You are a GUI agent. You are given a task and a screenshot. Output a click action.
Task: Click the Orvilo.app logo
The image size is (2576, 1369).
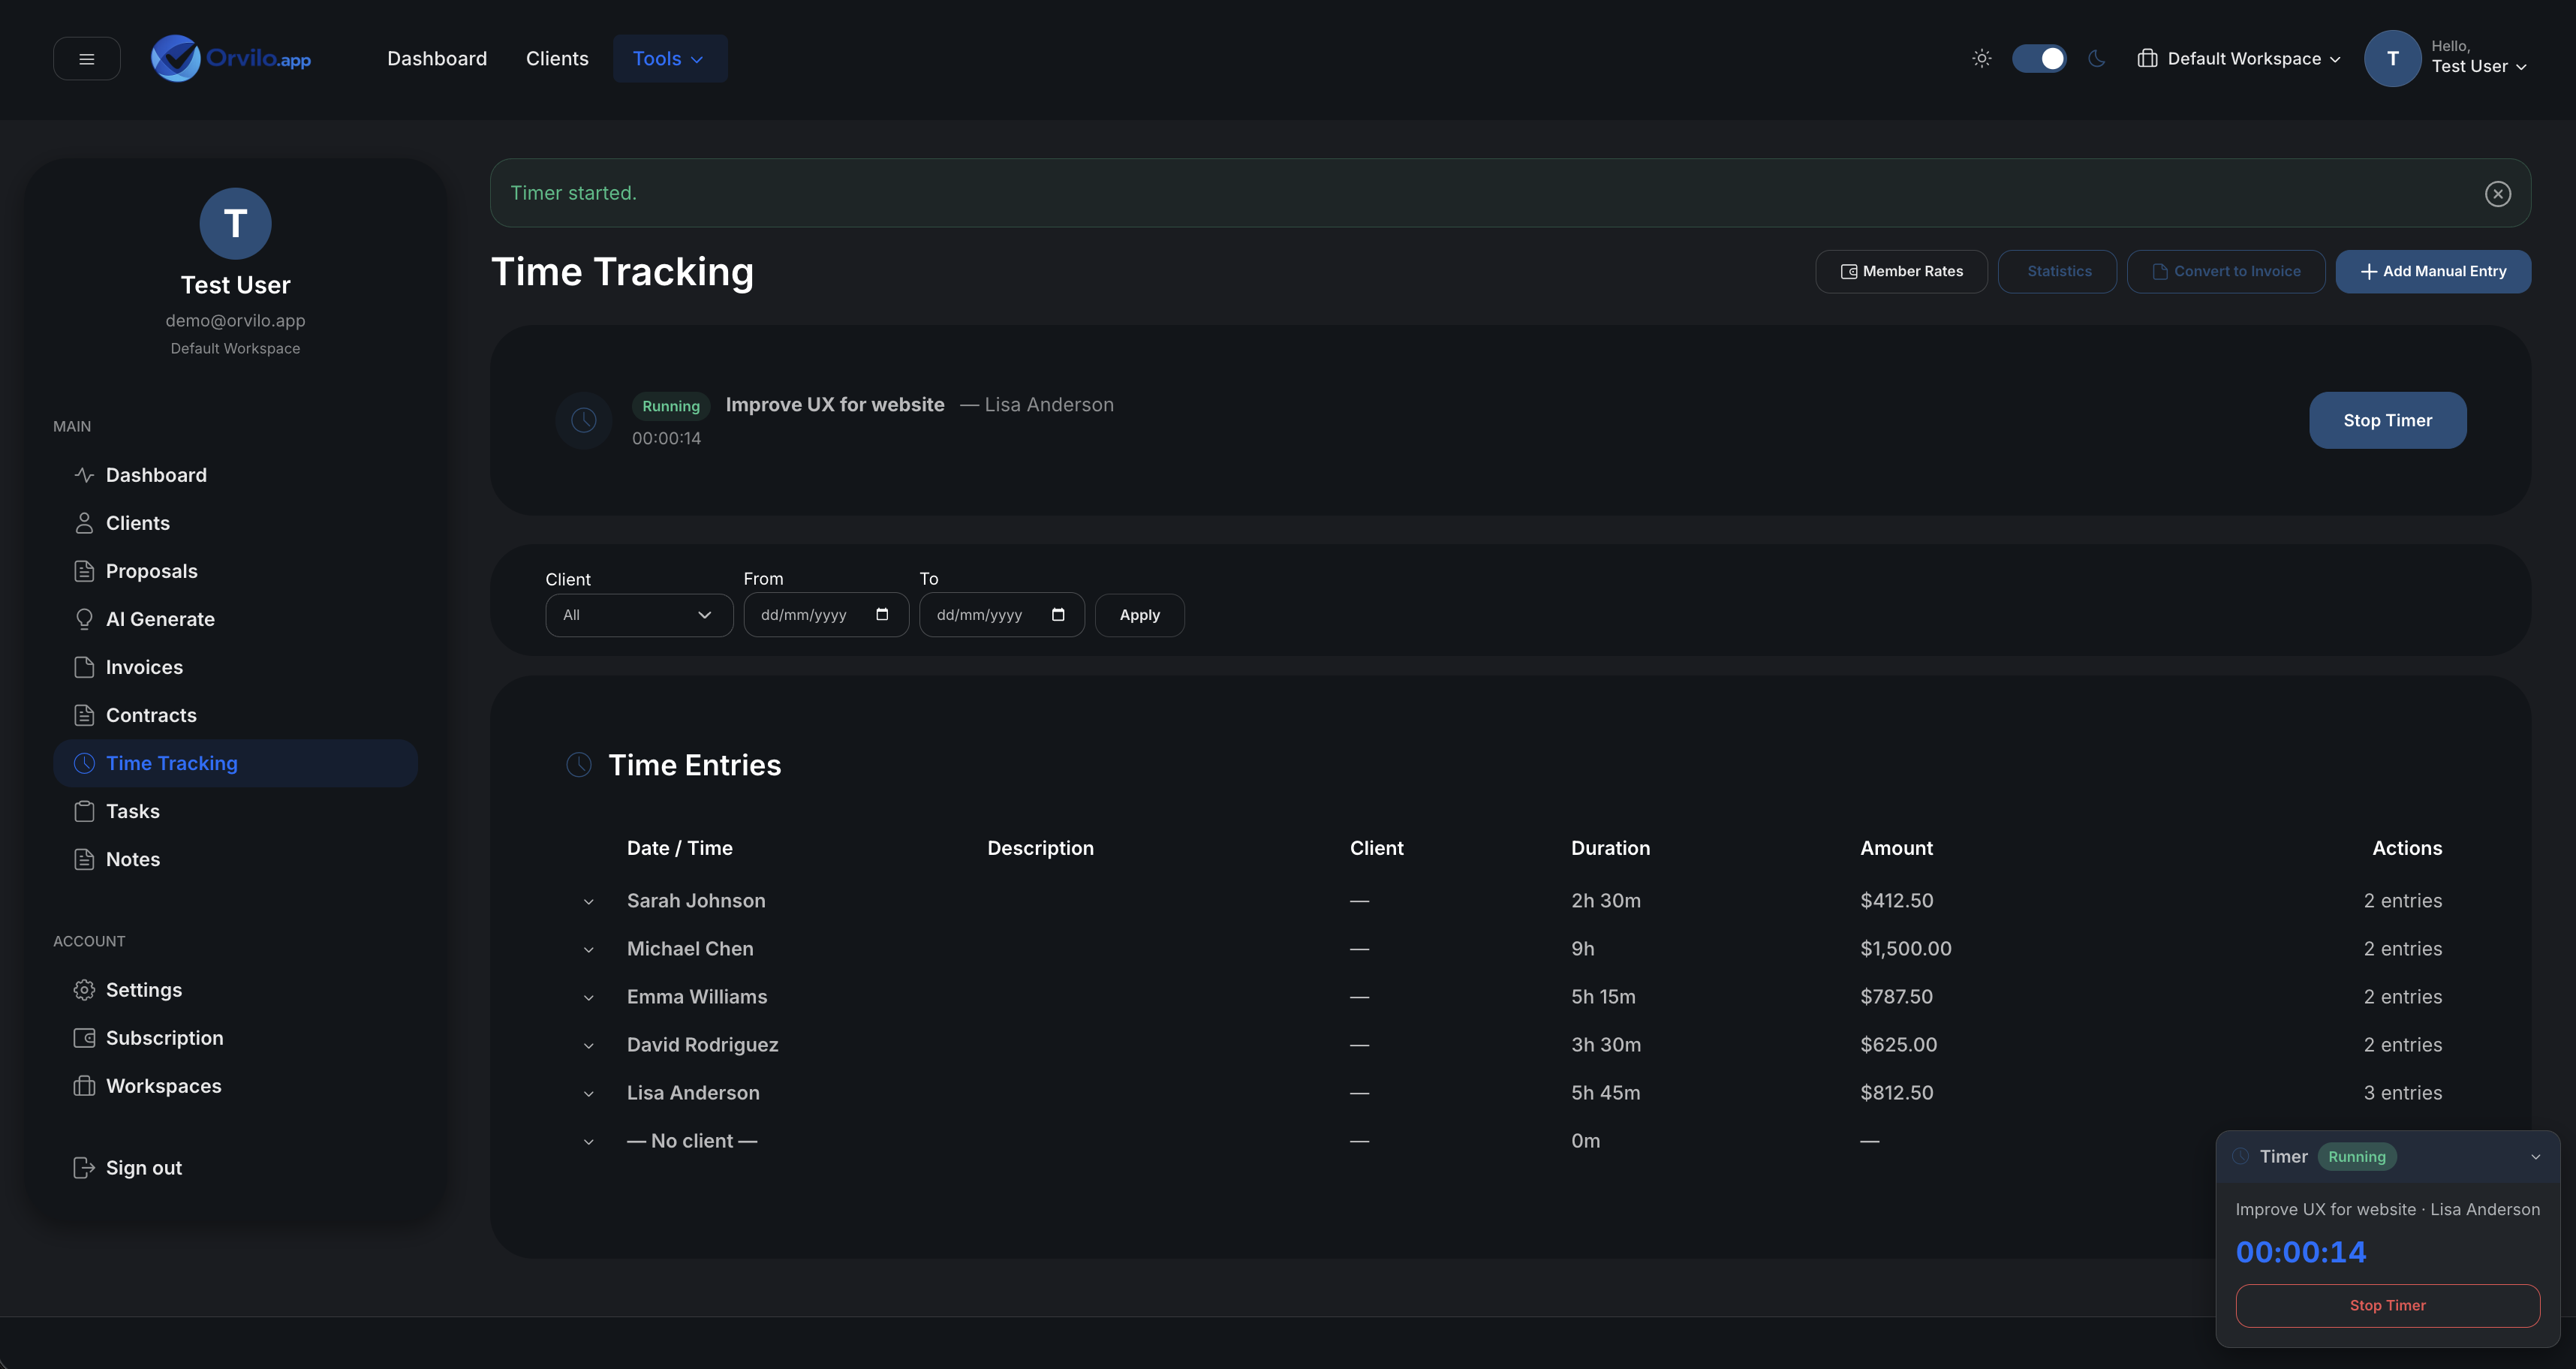231,58
